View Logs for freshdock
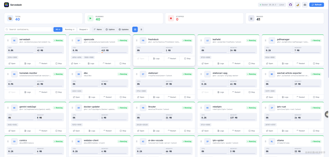The height and width of the screenshot is (157, 329). 156,59
